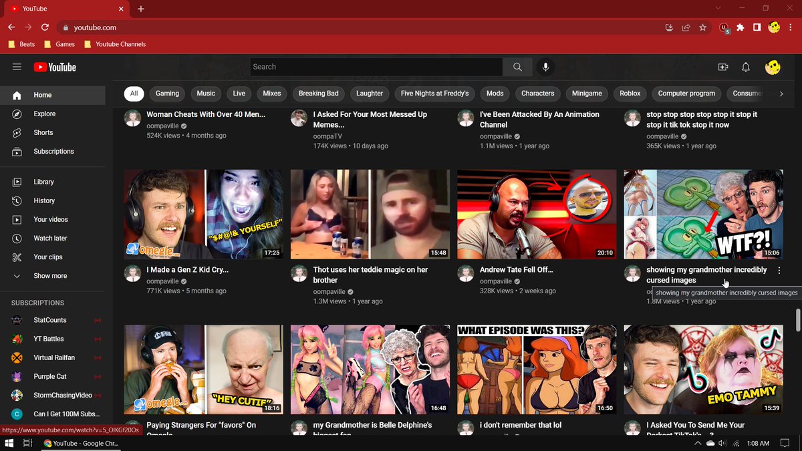802x451 pixels.
Task: Open Windows Task View
Action: 28,443
